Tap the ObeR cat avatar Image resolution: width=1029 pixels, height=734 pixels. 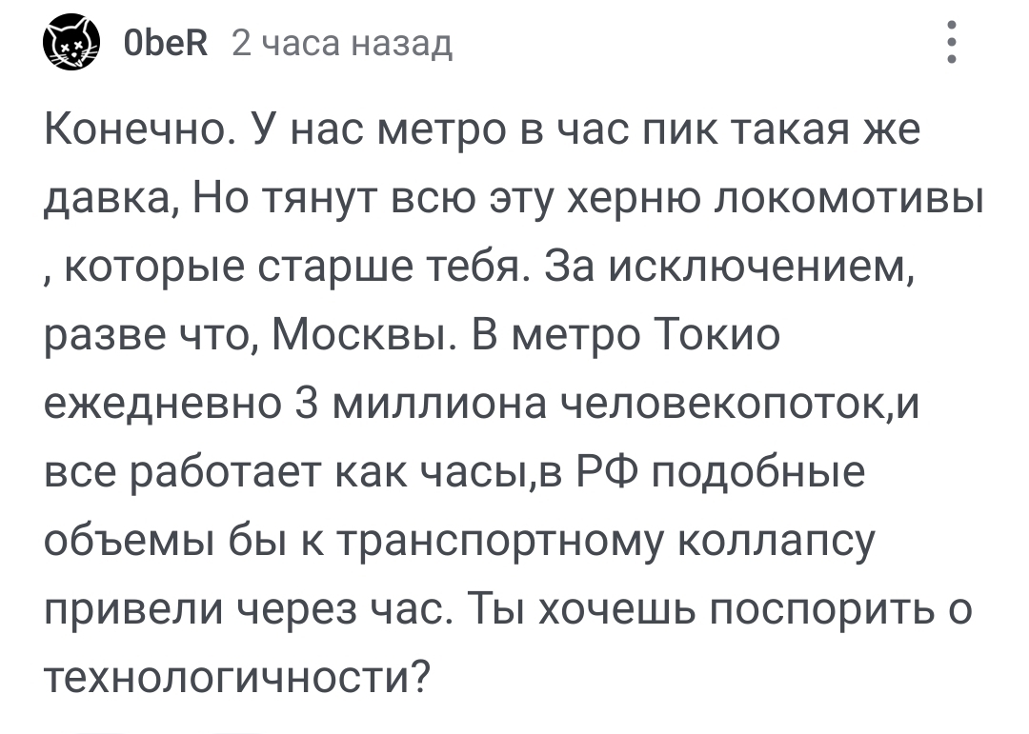click(73, 44)
